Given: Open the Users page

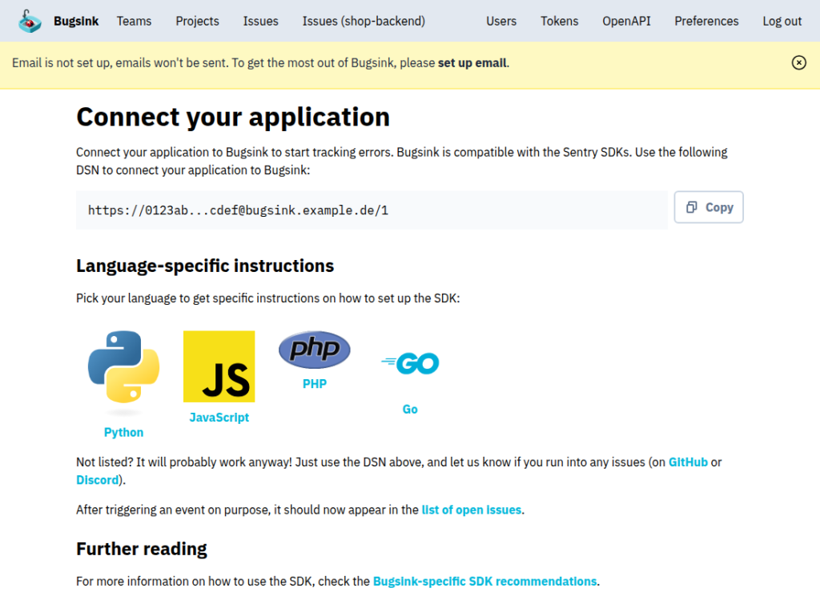Looking at the screenshot, I should 501,21.
